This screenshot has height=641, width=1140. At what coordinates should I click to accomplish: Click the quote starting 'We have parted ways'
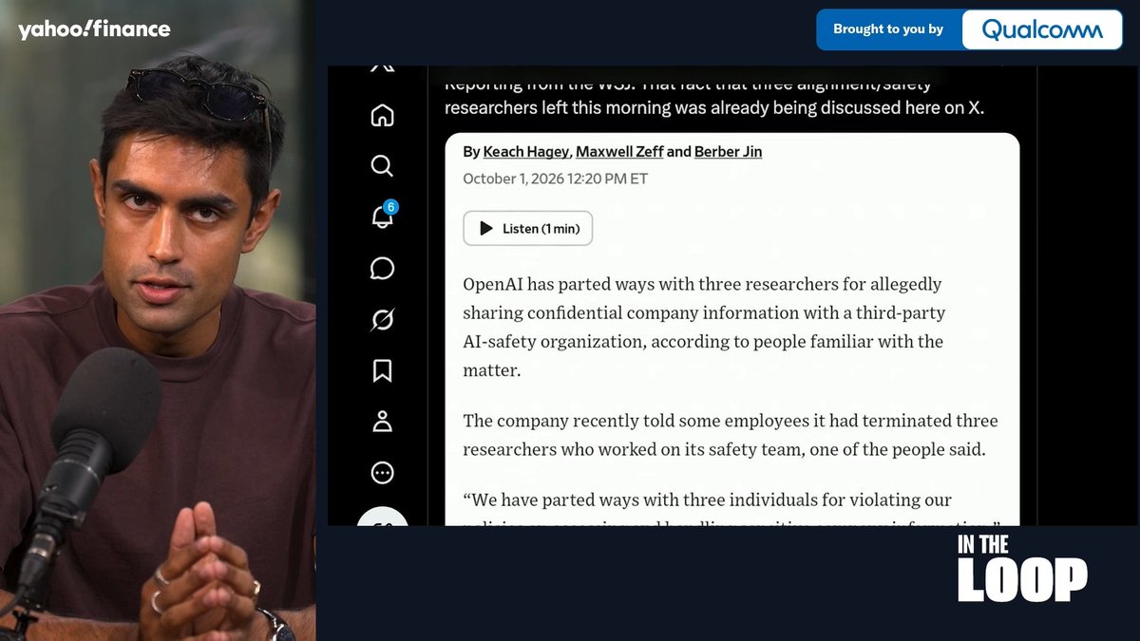click(731, 508)
